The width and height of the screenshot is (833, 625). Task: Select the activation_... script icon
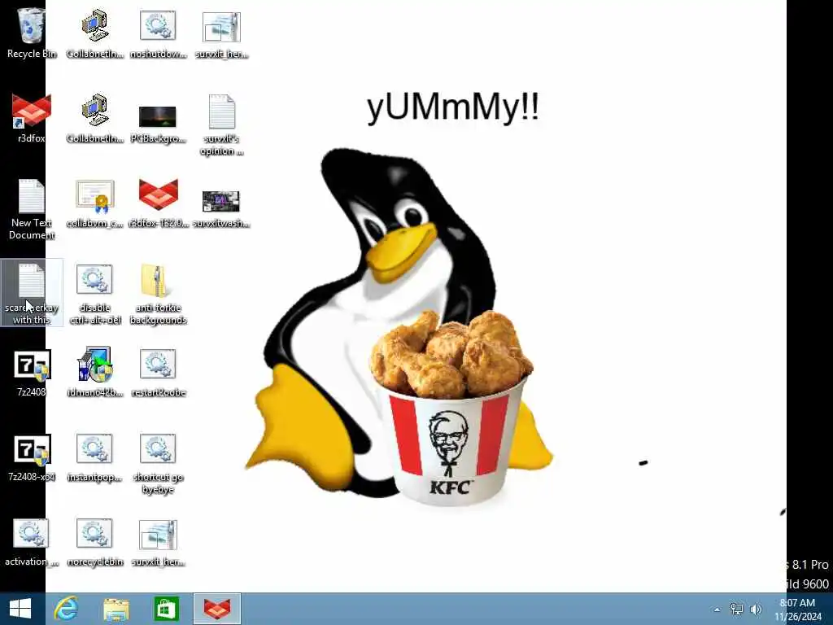[x=32, y=542]
